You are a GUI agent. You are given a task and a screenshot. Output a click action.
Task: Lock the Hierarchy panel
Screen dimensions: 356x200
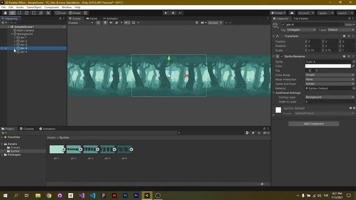[60, 18]
